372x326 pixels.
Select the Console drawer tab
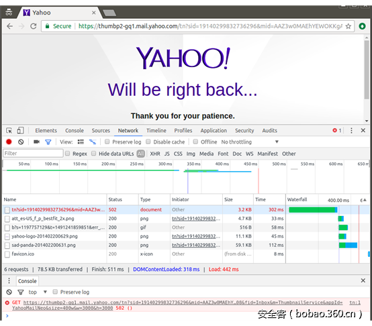tap(28, 281)
